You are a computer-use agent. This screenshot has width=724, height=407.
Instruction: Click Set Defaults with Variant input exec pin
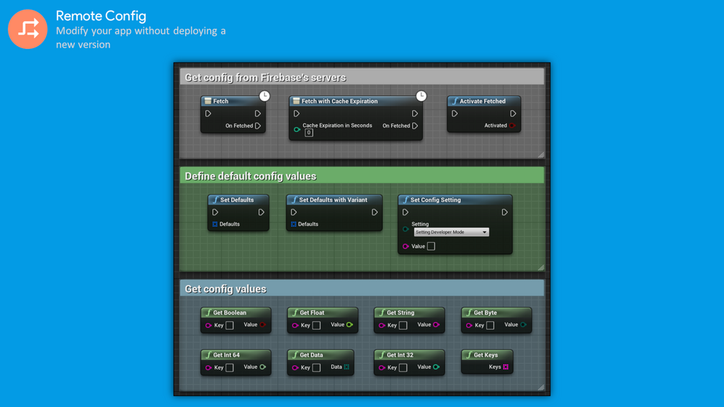[294, 213]
